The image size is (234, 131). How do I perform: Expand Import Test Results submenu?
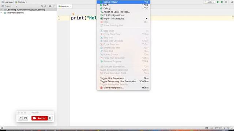(x=123, y=19)
